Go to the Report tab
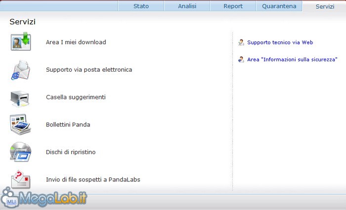The width and height of the screenshot is (346, 210). [233, 6]
